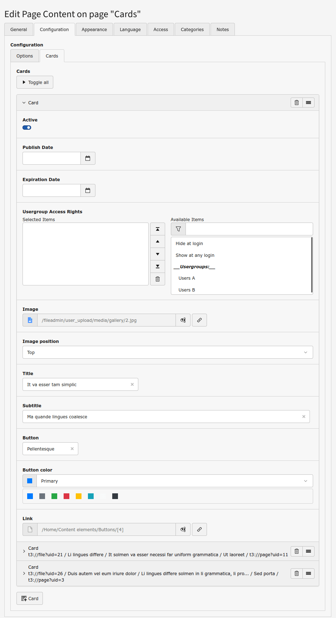Viewport: 336px width, 618px height.
Task: Add a new Card at bottom
Action: [x=30, y=598]
